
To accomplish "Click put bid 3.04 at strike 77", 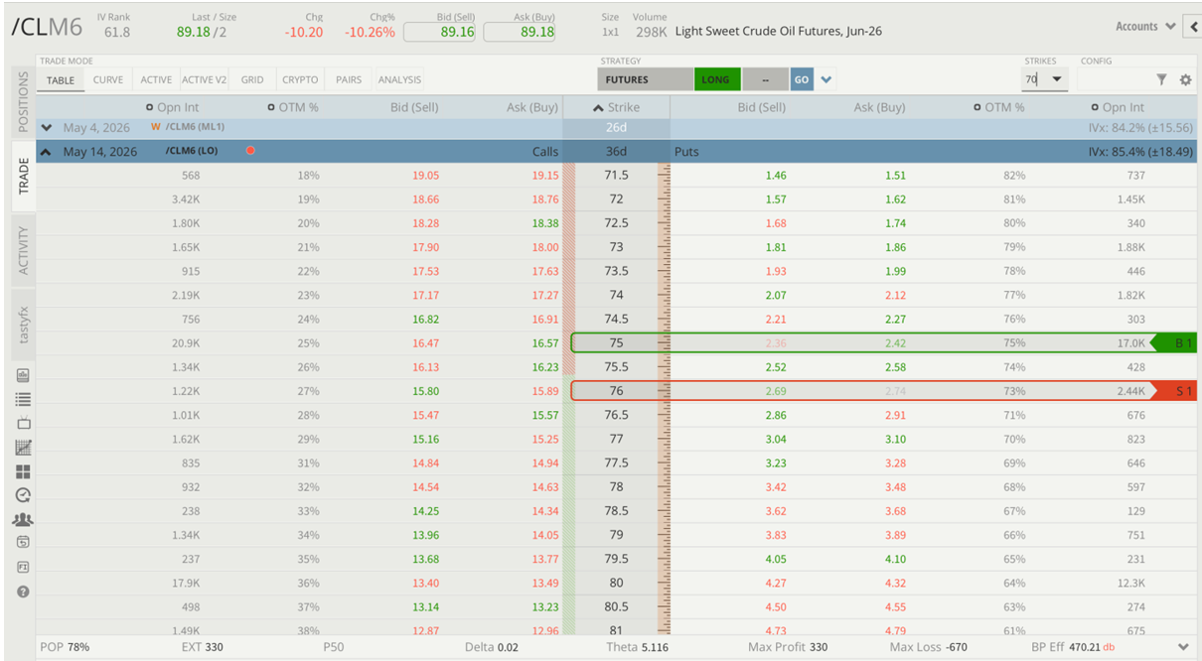I will (x=776, y=439).
